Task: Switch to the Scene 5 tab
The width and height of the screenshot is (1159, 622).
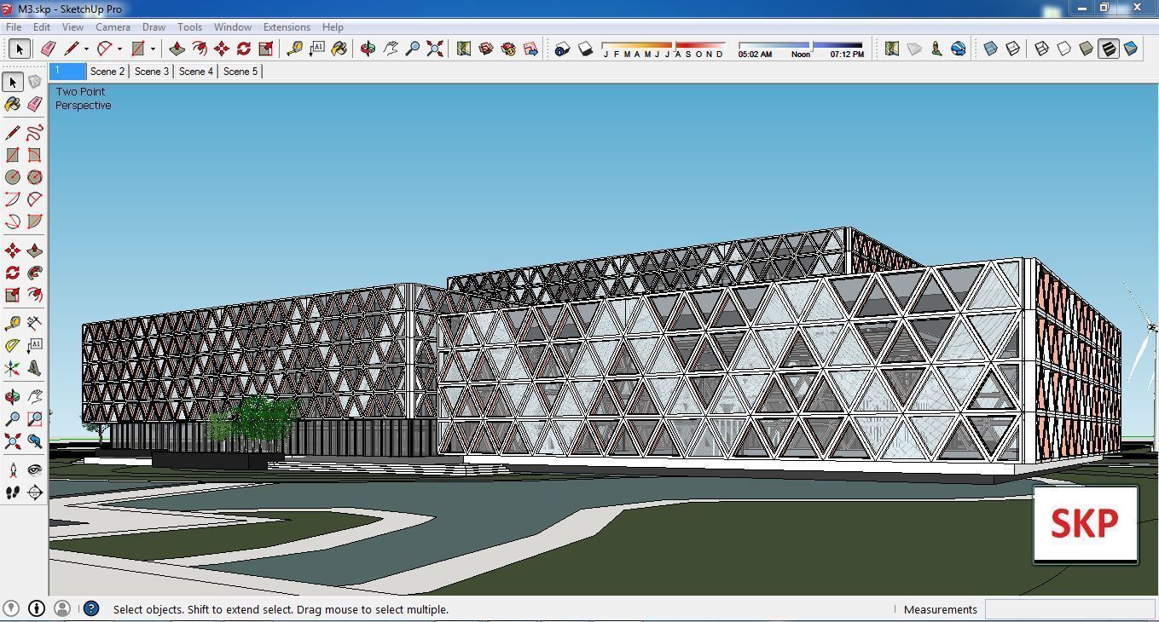Action: 240,72
